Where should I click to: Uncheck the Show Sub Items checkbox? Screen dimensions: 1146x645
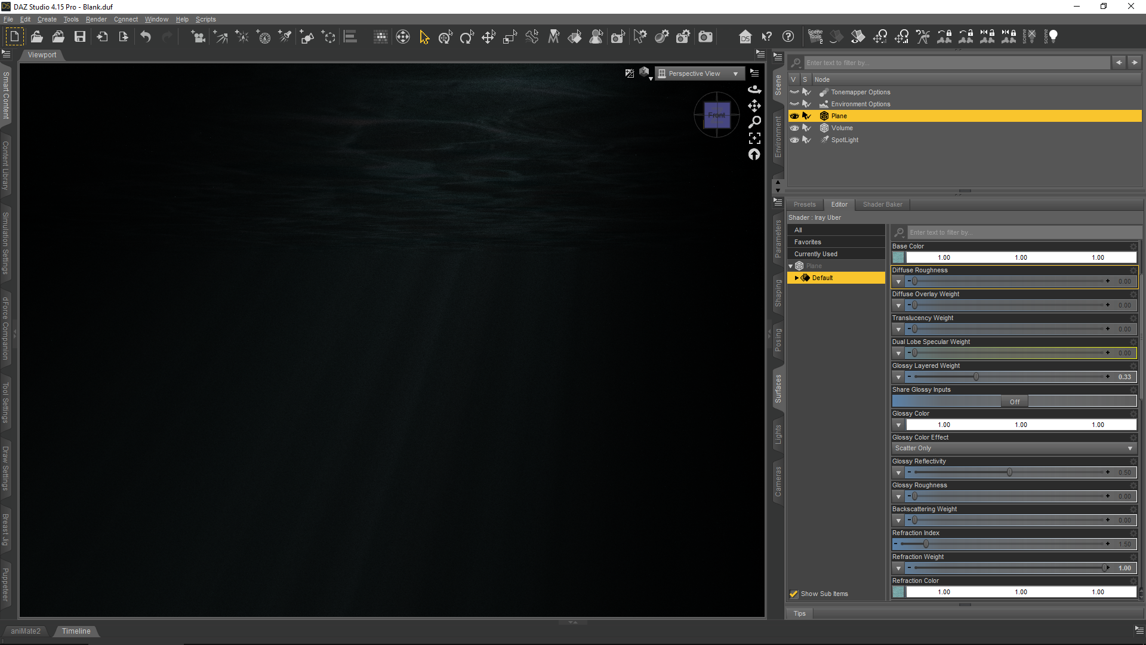pyautogui.click(x=793, y=594)
